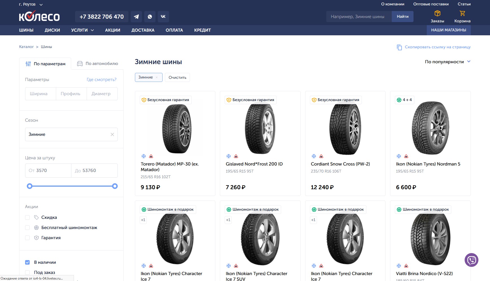Uncheck the В наличии checkbox

(x=27, y=262)
